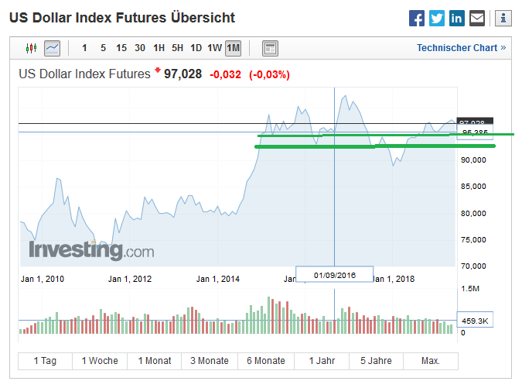Click the 01/09/2016 date marker label
Screen dimensions: 522x388
tap(334, 275)
